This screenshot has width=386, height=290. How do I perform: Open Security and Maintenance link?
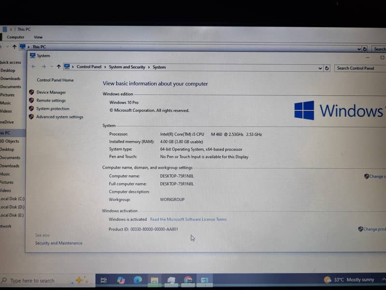[x=58, y=243]
